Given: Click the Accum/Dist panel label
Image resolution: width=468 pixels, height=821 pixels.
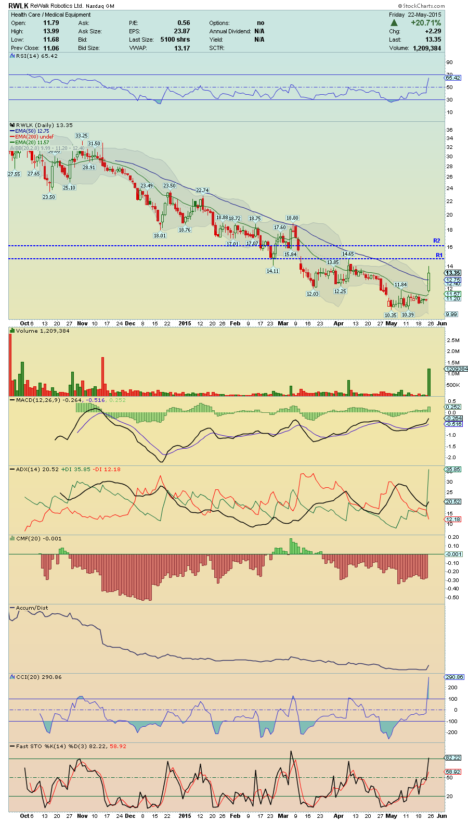Looking at the screenshot, I should [32, 608].
